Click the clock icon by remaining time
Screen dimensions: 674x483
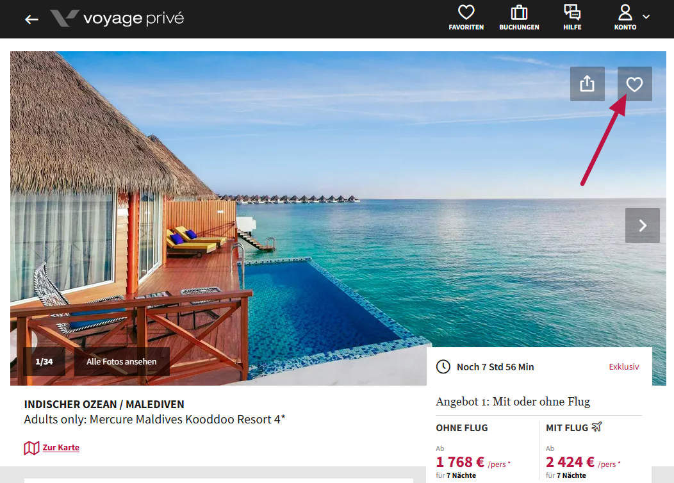443,366
